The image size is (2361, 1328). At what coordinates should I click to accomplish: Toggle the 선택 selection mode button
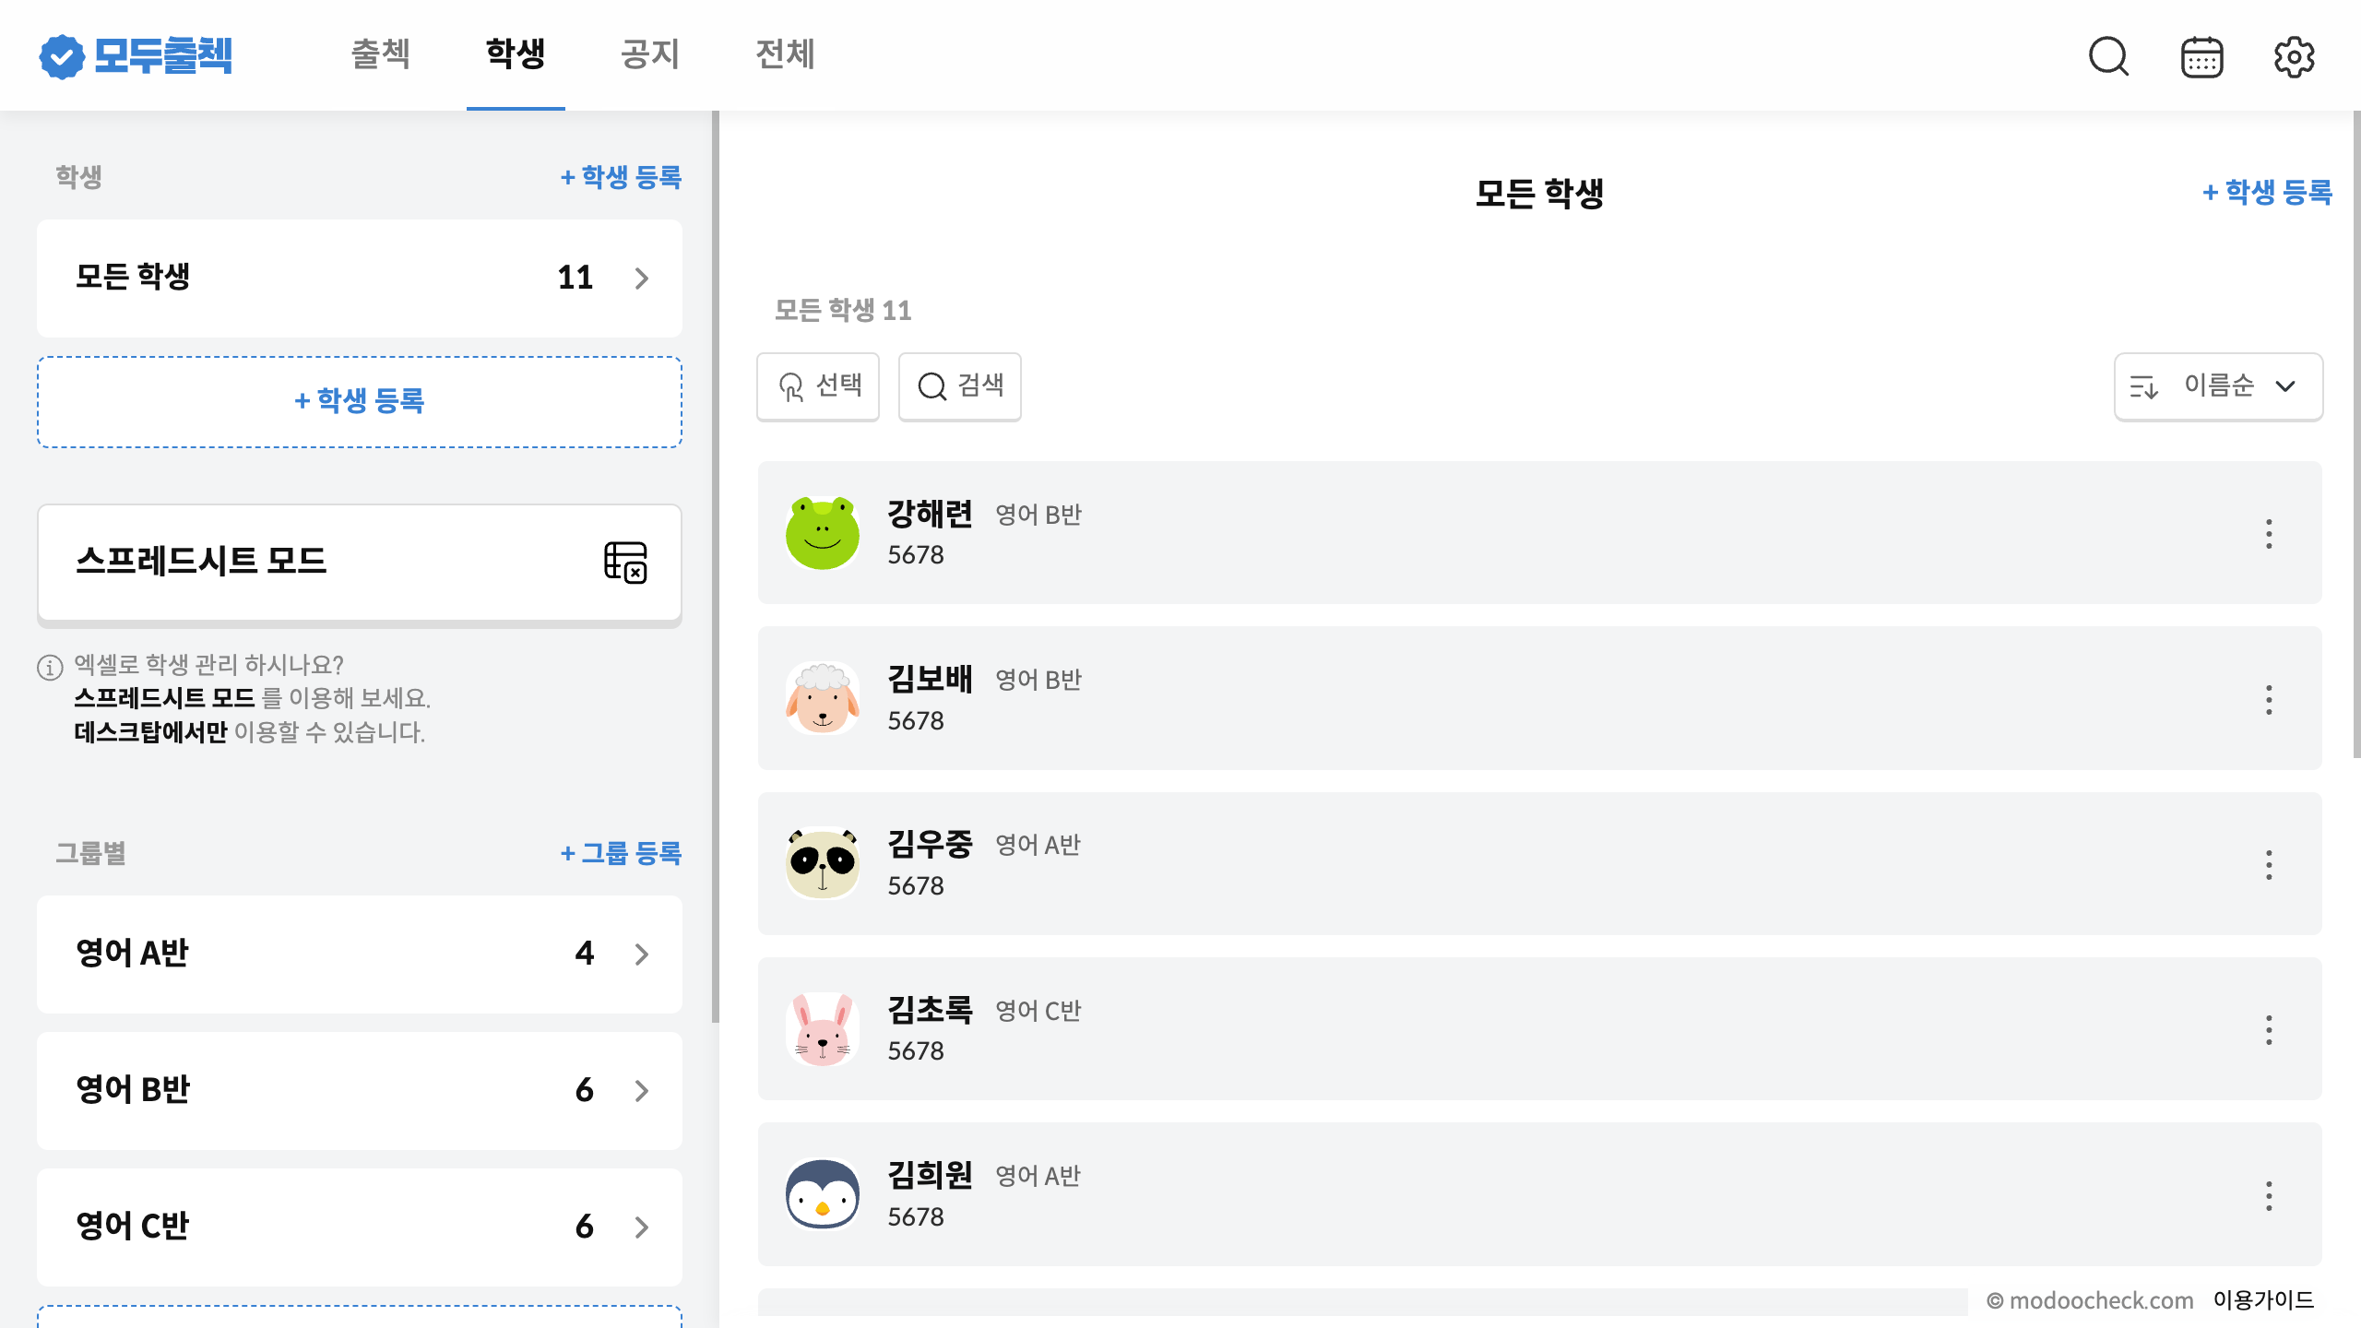pyautogui.click(x=818, y=385)
